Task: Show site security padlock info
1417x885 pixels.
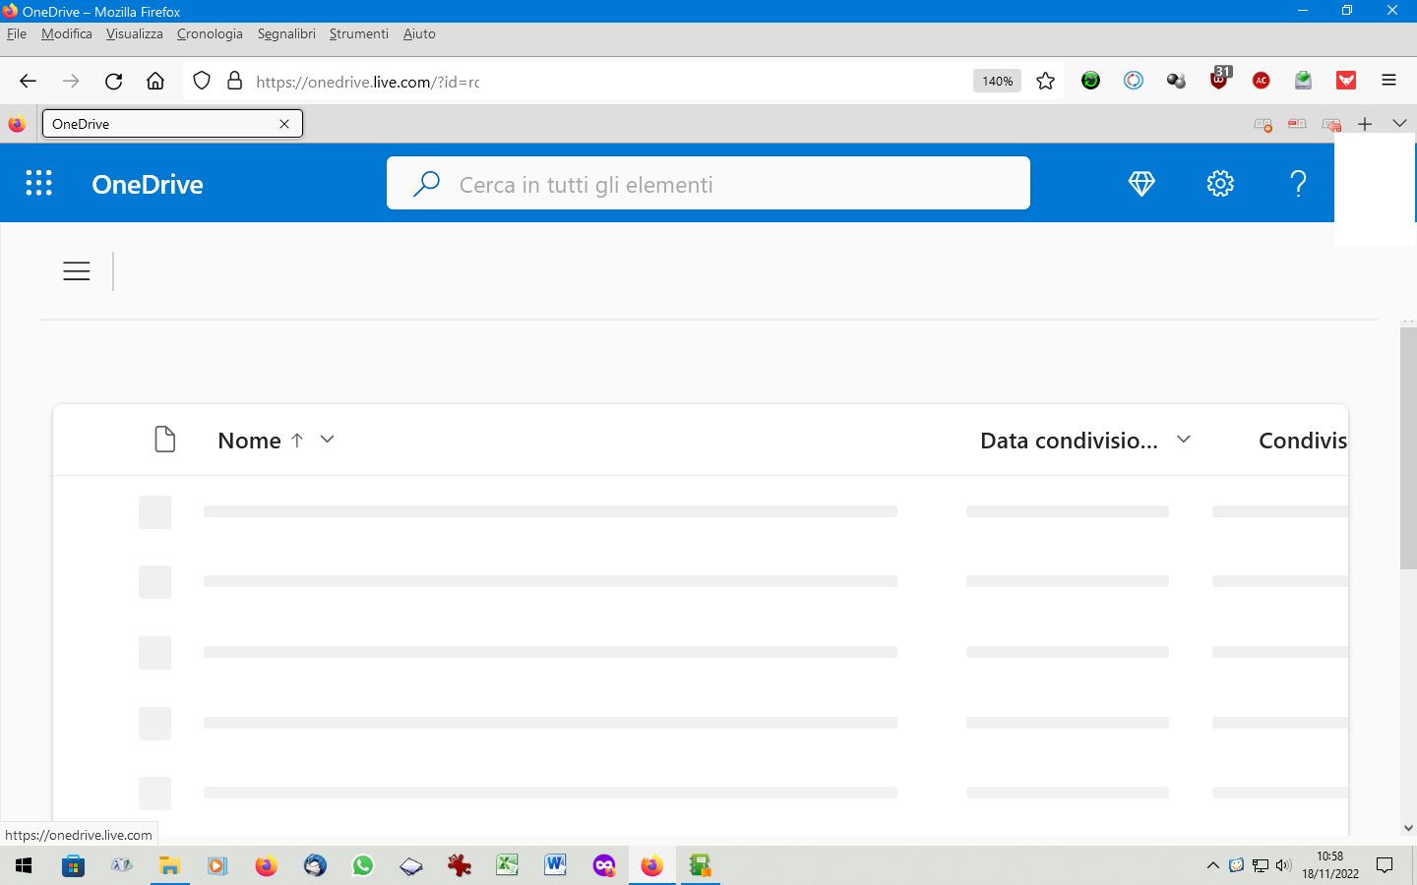Action: click(234, 82)
